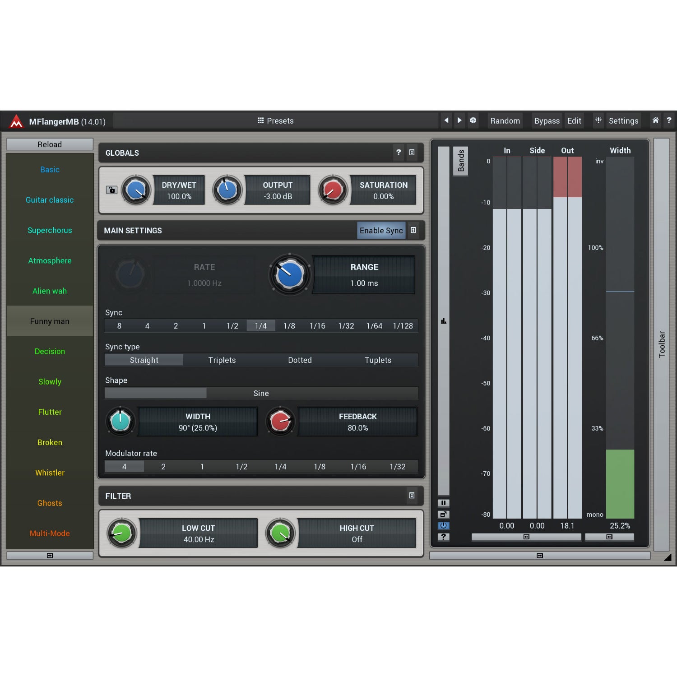Collapse the whole meters panel bottom bar

coord(540,556)
